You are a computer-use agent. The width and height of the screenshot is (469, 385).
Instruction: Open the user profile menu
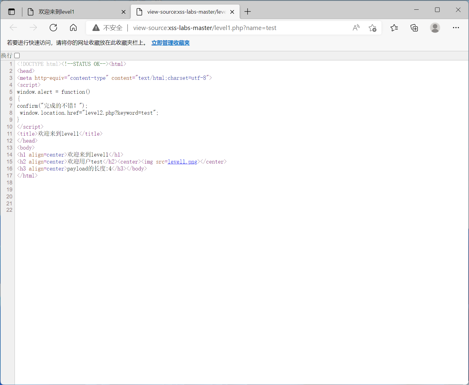click(x=435, y=28)
